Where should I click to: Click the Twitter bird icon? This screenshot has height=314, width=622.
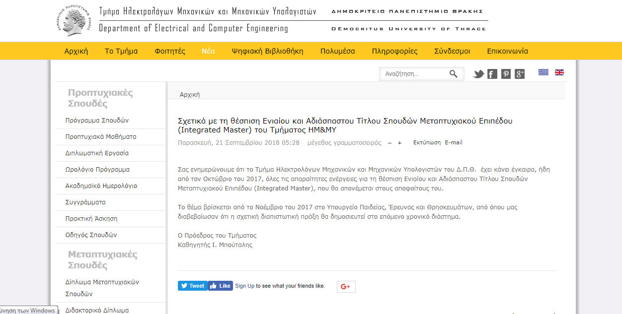click(478, 74)
